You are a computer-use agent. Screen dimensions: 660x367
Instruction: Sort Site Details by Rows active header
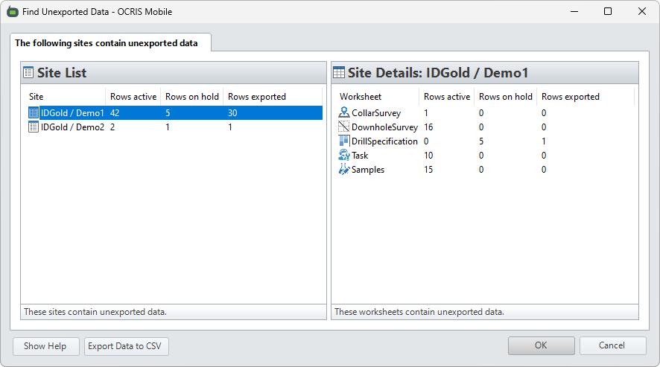[447, 97]
